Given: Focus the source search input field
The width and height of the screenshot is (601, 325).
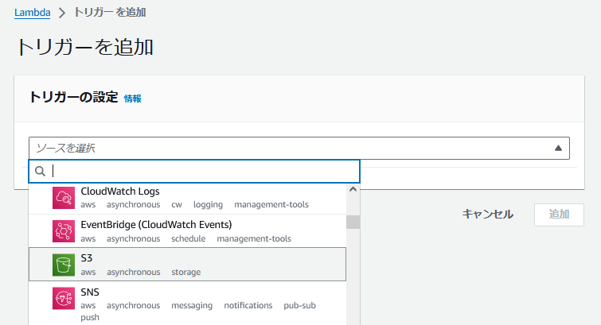Looking at the screenshot, I should (x=194, y=171).
